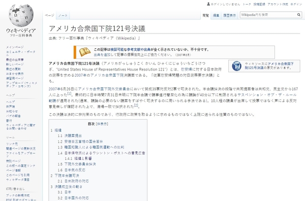Viewport: 305px width, 201px height.
Task: Click the ログイン link
Action: 296,4
